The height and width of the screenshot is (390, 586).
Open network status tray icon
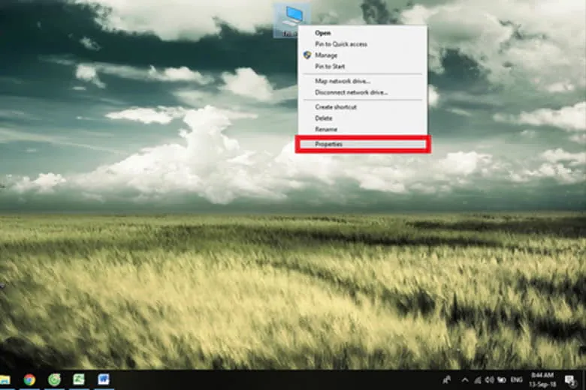click(478, 380)
